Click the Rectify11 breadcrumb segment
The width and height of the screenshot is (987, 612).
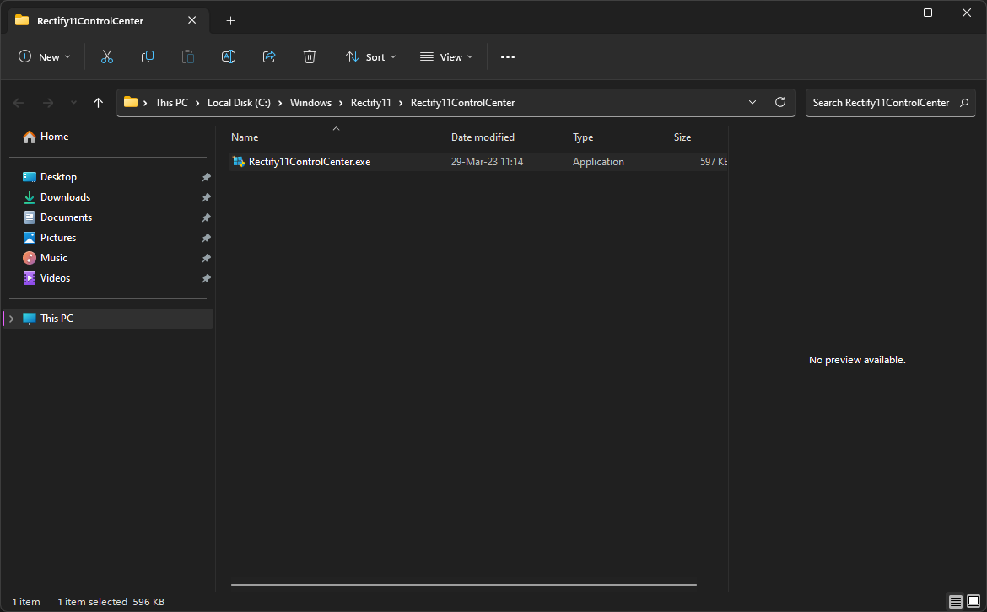pyautogui.click(x=370, y=103)
